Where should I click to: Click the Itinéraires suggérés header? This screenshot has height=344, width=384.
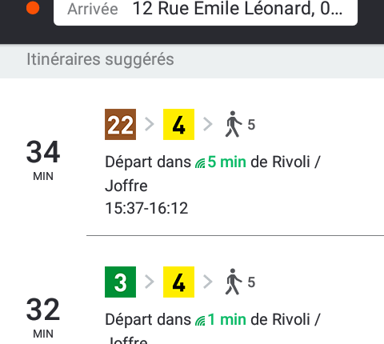100,59
